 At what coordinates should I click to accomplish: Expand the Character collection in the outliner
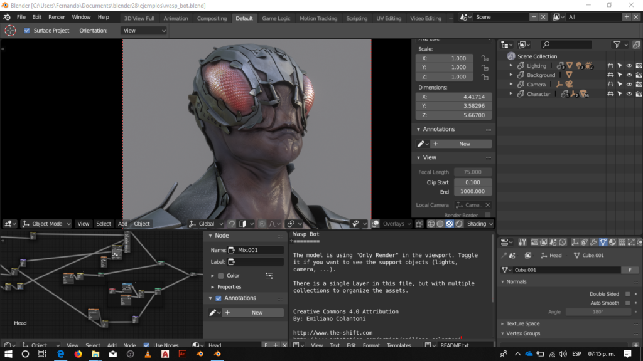click(x=511, y=94)
